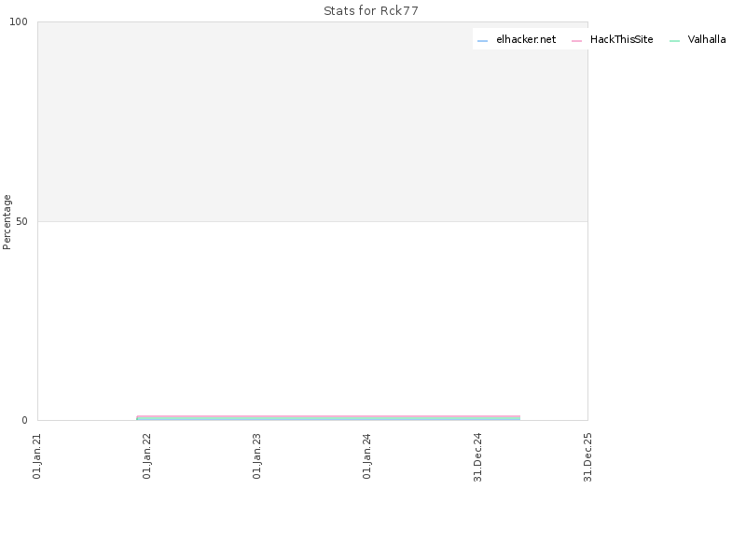Click the white lower plot area
Screen dimensions: 746x560
312,319
